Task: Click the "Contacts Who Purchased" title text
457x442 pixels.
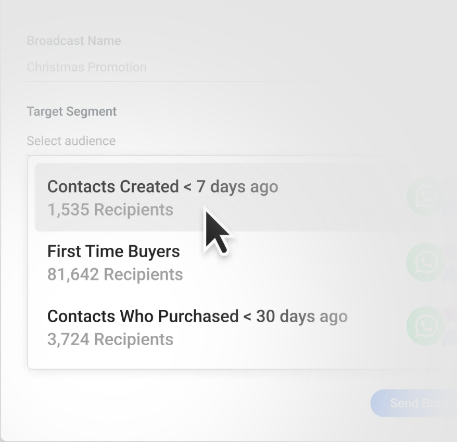Action: click(x=143, y=316)
